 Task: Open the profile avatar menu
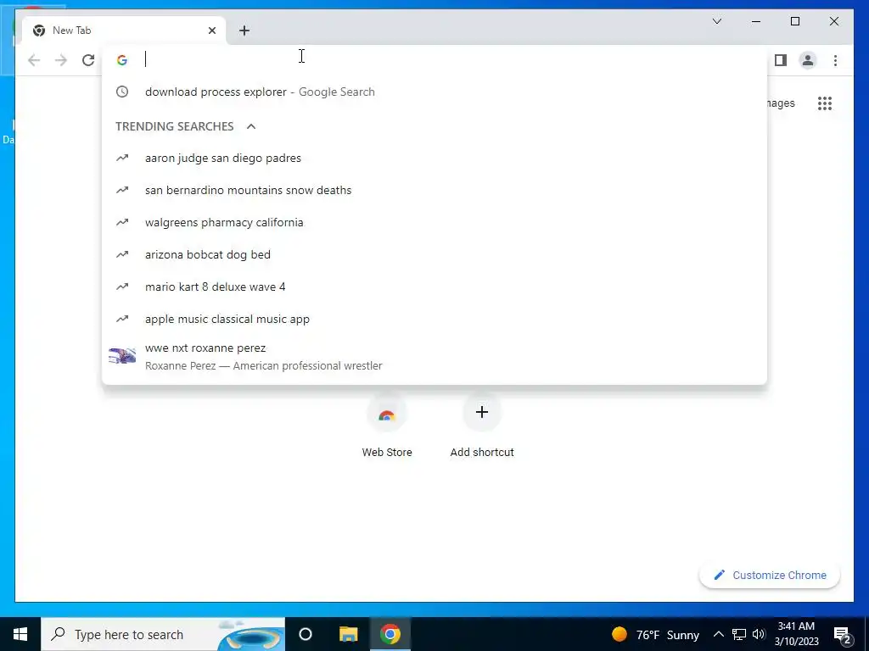808,60
